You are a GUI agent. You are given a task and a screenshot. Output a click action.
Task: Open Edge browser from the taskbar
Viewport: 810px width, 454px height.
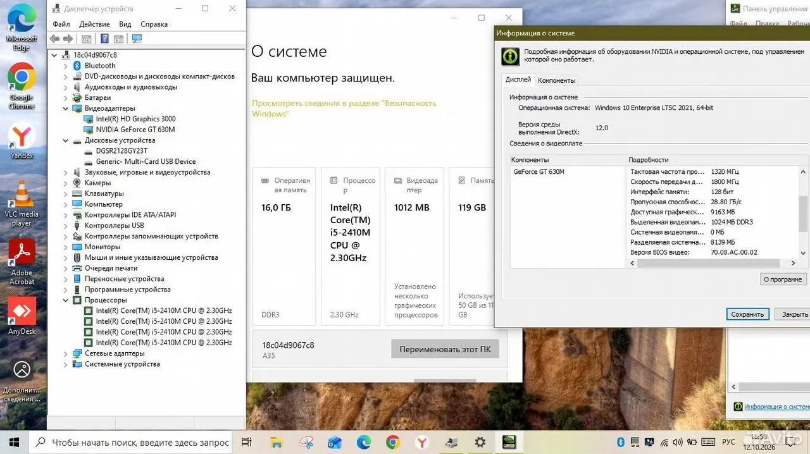pyautogui.click(x=364, y=442)
